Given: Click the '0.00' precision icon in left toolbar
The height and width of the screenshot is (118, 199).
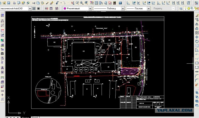Looking at the screenshot, I should click(2, 91).
